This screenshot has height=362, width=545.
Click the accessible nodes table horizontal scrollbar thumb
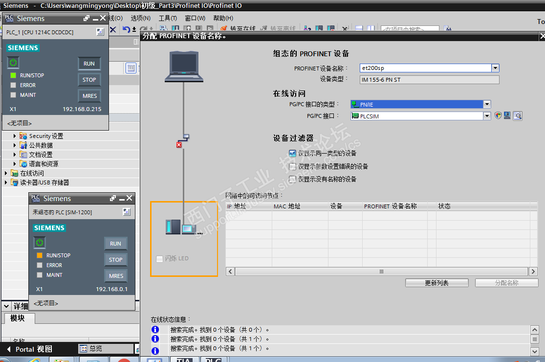381,271
